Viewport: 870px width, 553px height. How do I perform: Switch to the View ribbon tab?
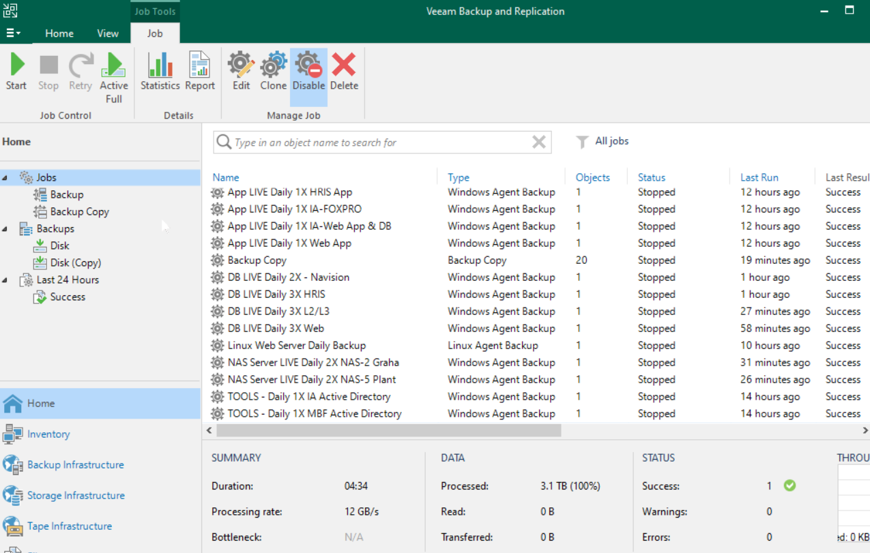click(108, 33)
